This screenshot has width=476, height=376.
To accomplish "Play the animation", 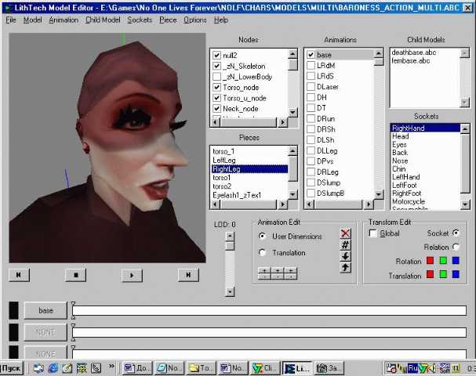I will click(132, 275).
